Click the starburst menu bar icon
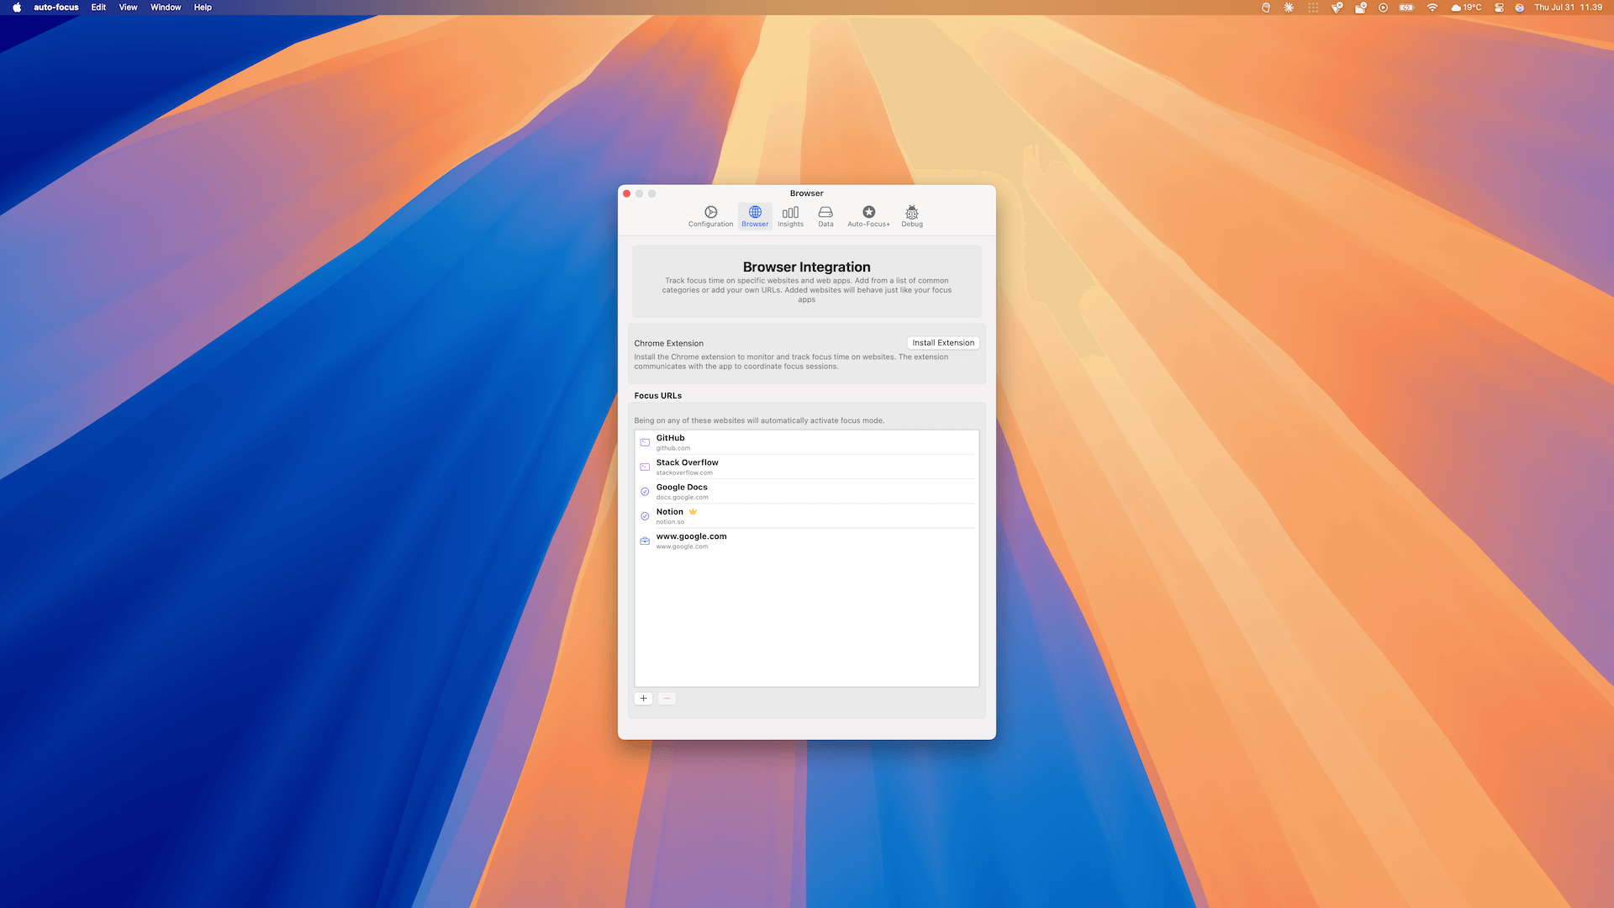Viewport: 1614px width, 908px height. (1289, 8)
